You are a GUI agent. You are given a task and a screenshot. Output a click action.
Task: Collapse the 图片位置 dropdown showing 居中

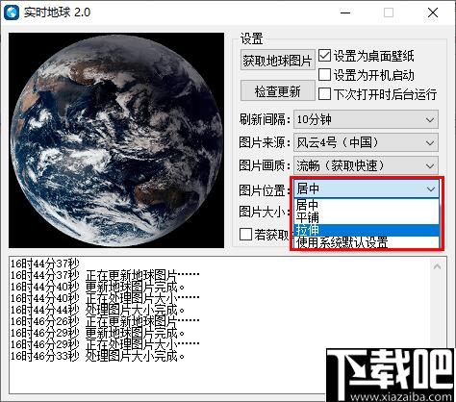[x=367, y=188]
